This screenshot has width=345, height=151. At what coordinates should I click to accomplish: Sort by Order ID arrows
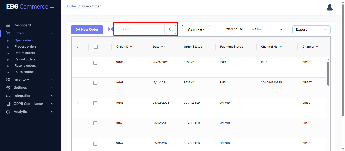(132, 47)
